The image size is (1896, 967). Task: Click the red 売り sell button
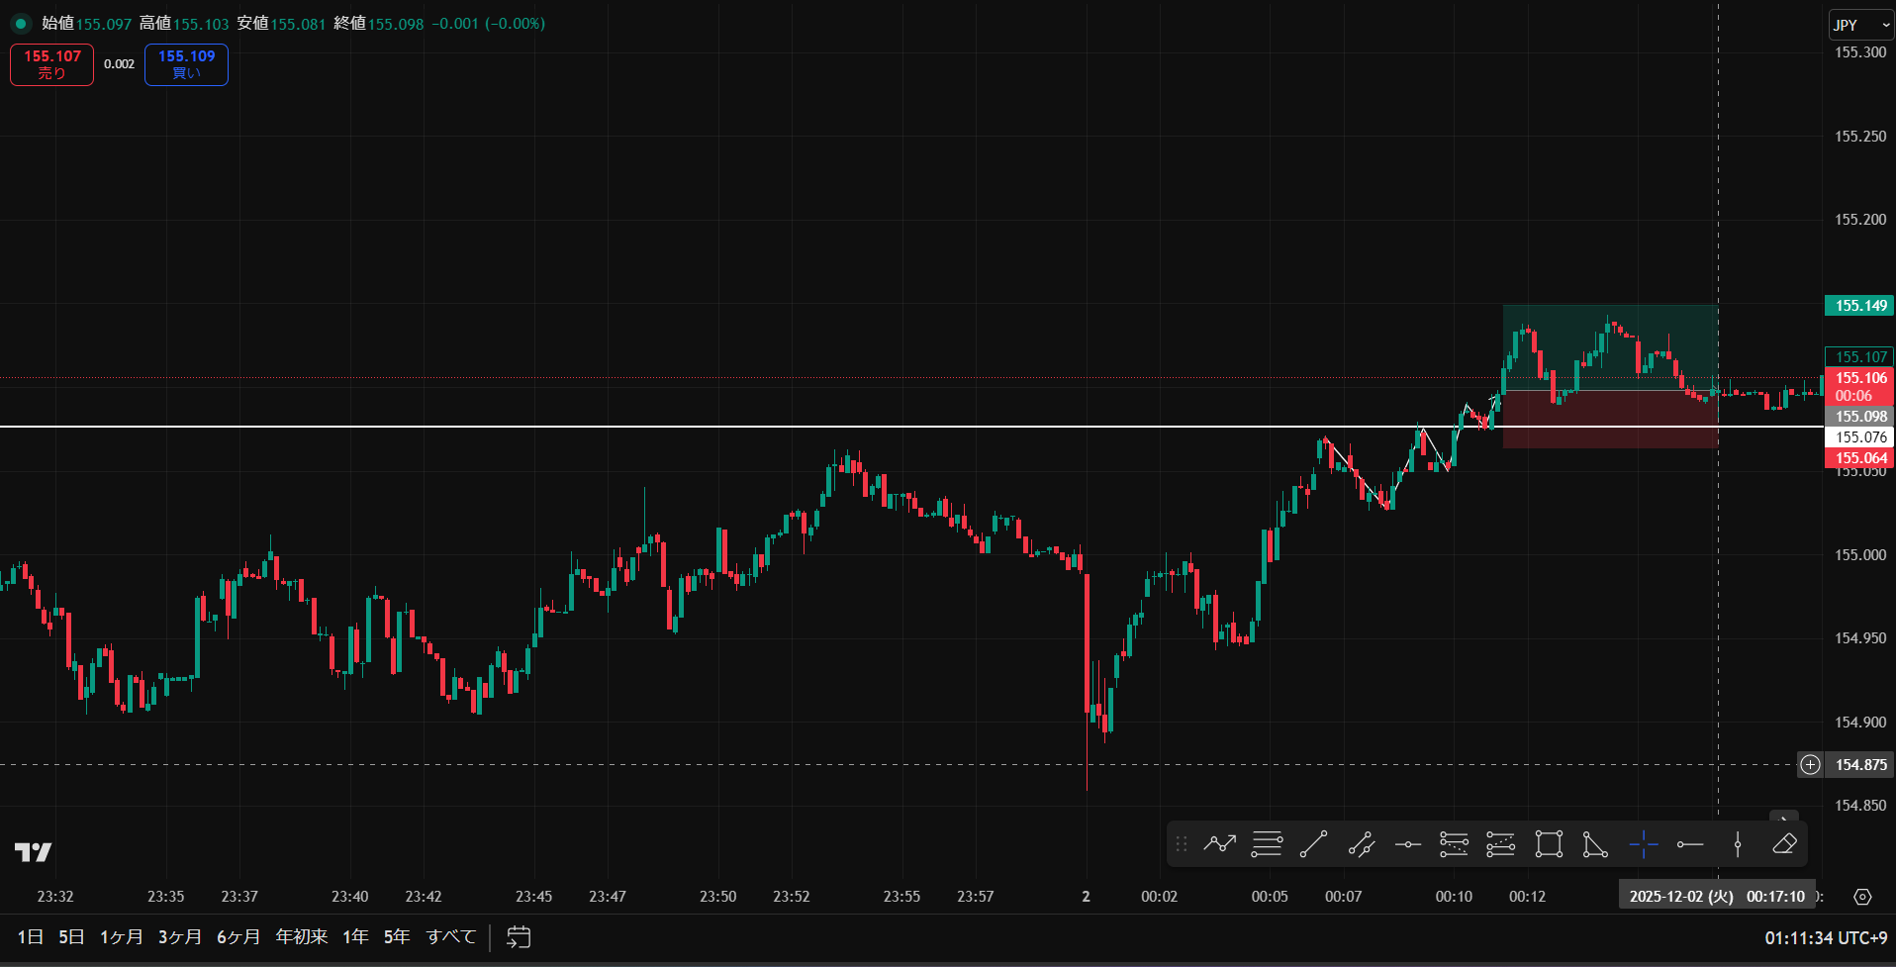[x=52, y=64]
